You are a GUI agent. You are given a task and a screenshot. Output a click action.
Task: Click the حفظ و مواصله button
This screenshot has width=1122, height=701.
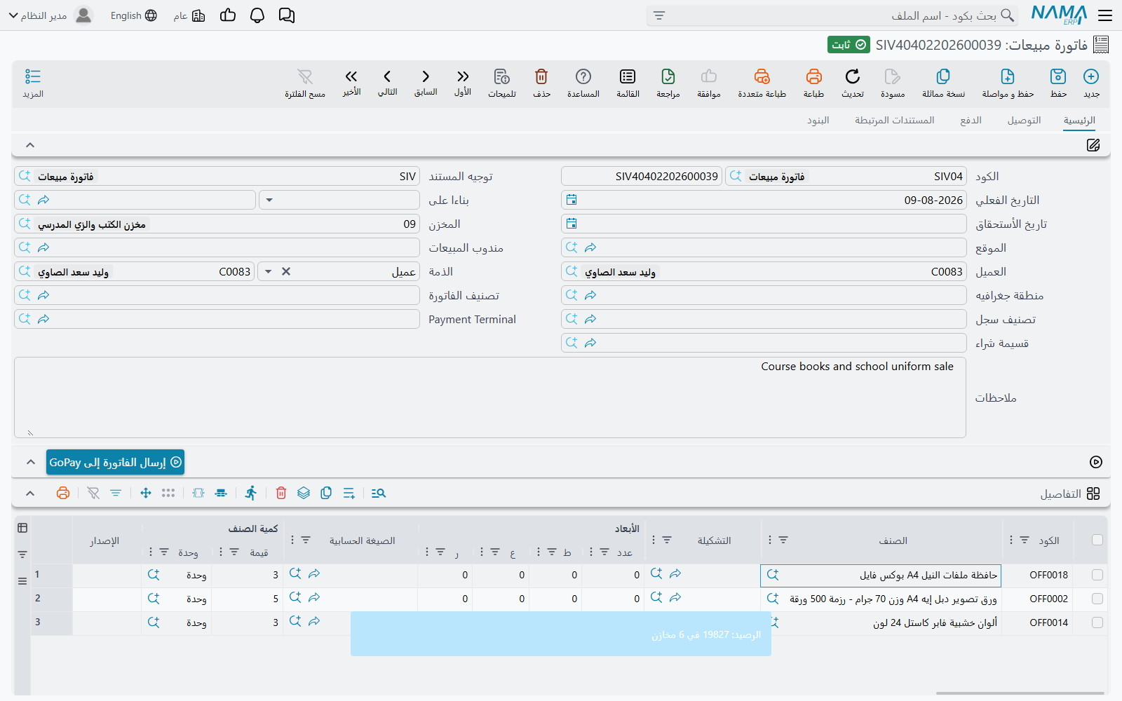click(1008, 83)
